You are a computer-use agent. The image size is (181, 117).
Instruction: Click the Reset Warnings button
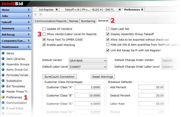click(103, 77)
